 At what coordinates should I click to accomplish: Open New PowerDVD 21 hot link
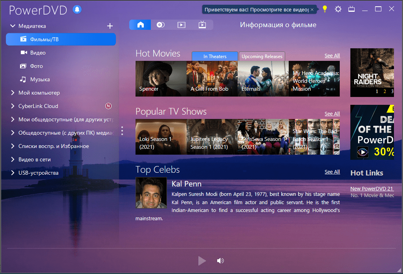pyautogui.click(x=372, y=188)
